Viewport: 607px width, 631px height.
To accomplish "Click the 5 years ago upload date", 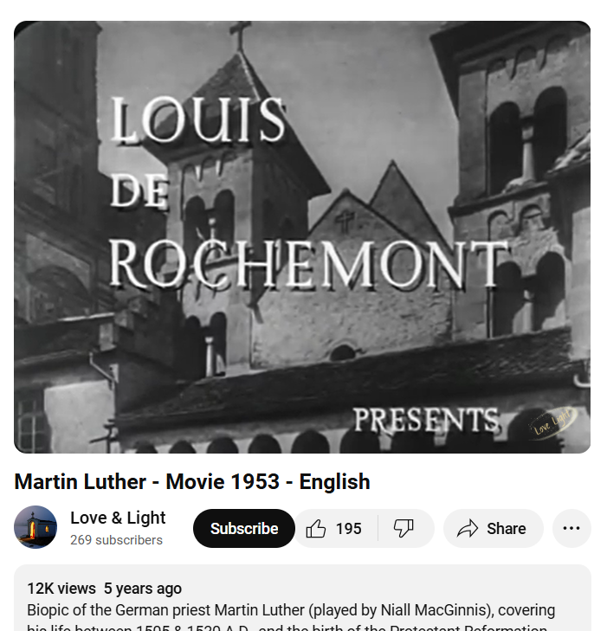I will [x=143, y=589].
